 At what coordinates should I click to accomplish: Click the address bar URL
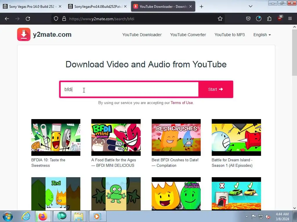(x=102, y=19)
